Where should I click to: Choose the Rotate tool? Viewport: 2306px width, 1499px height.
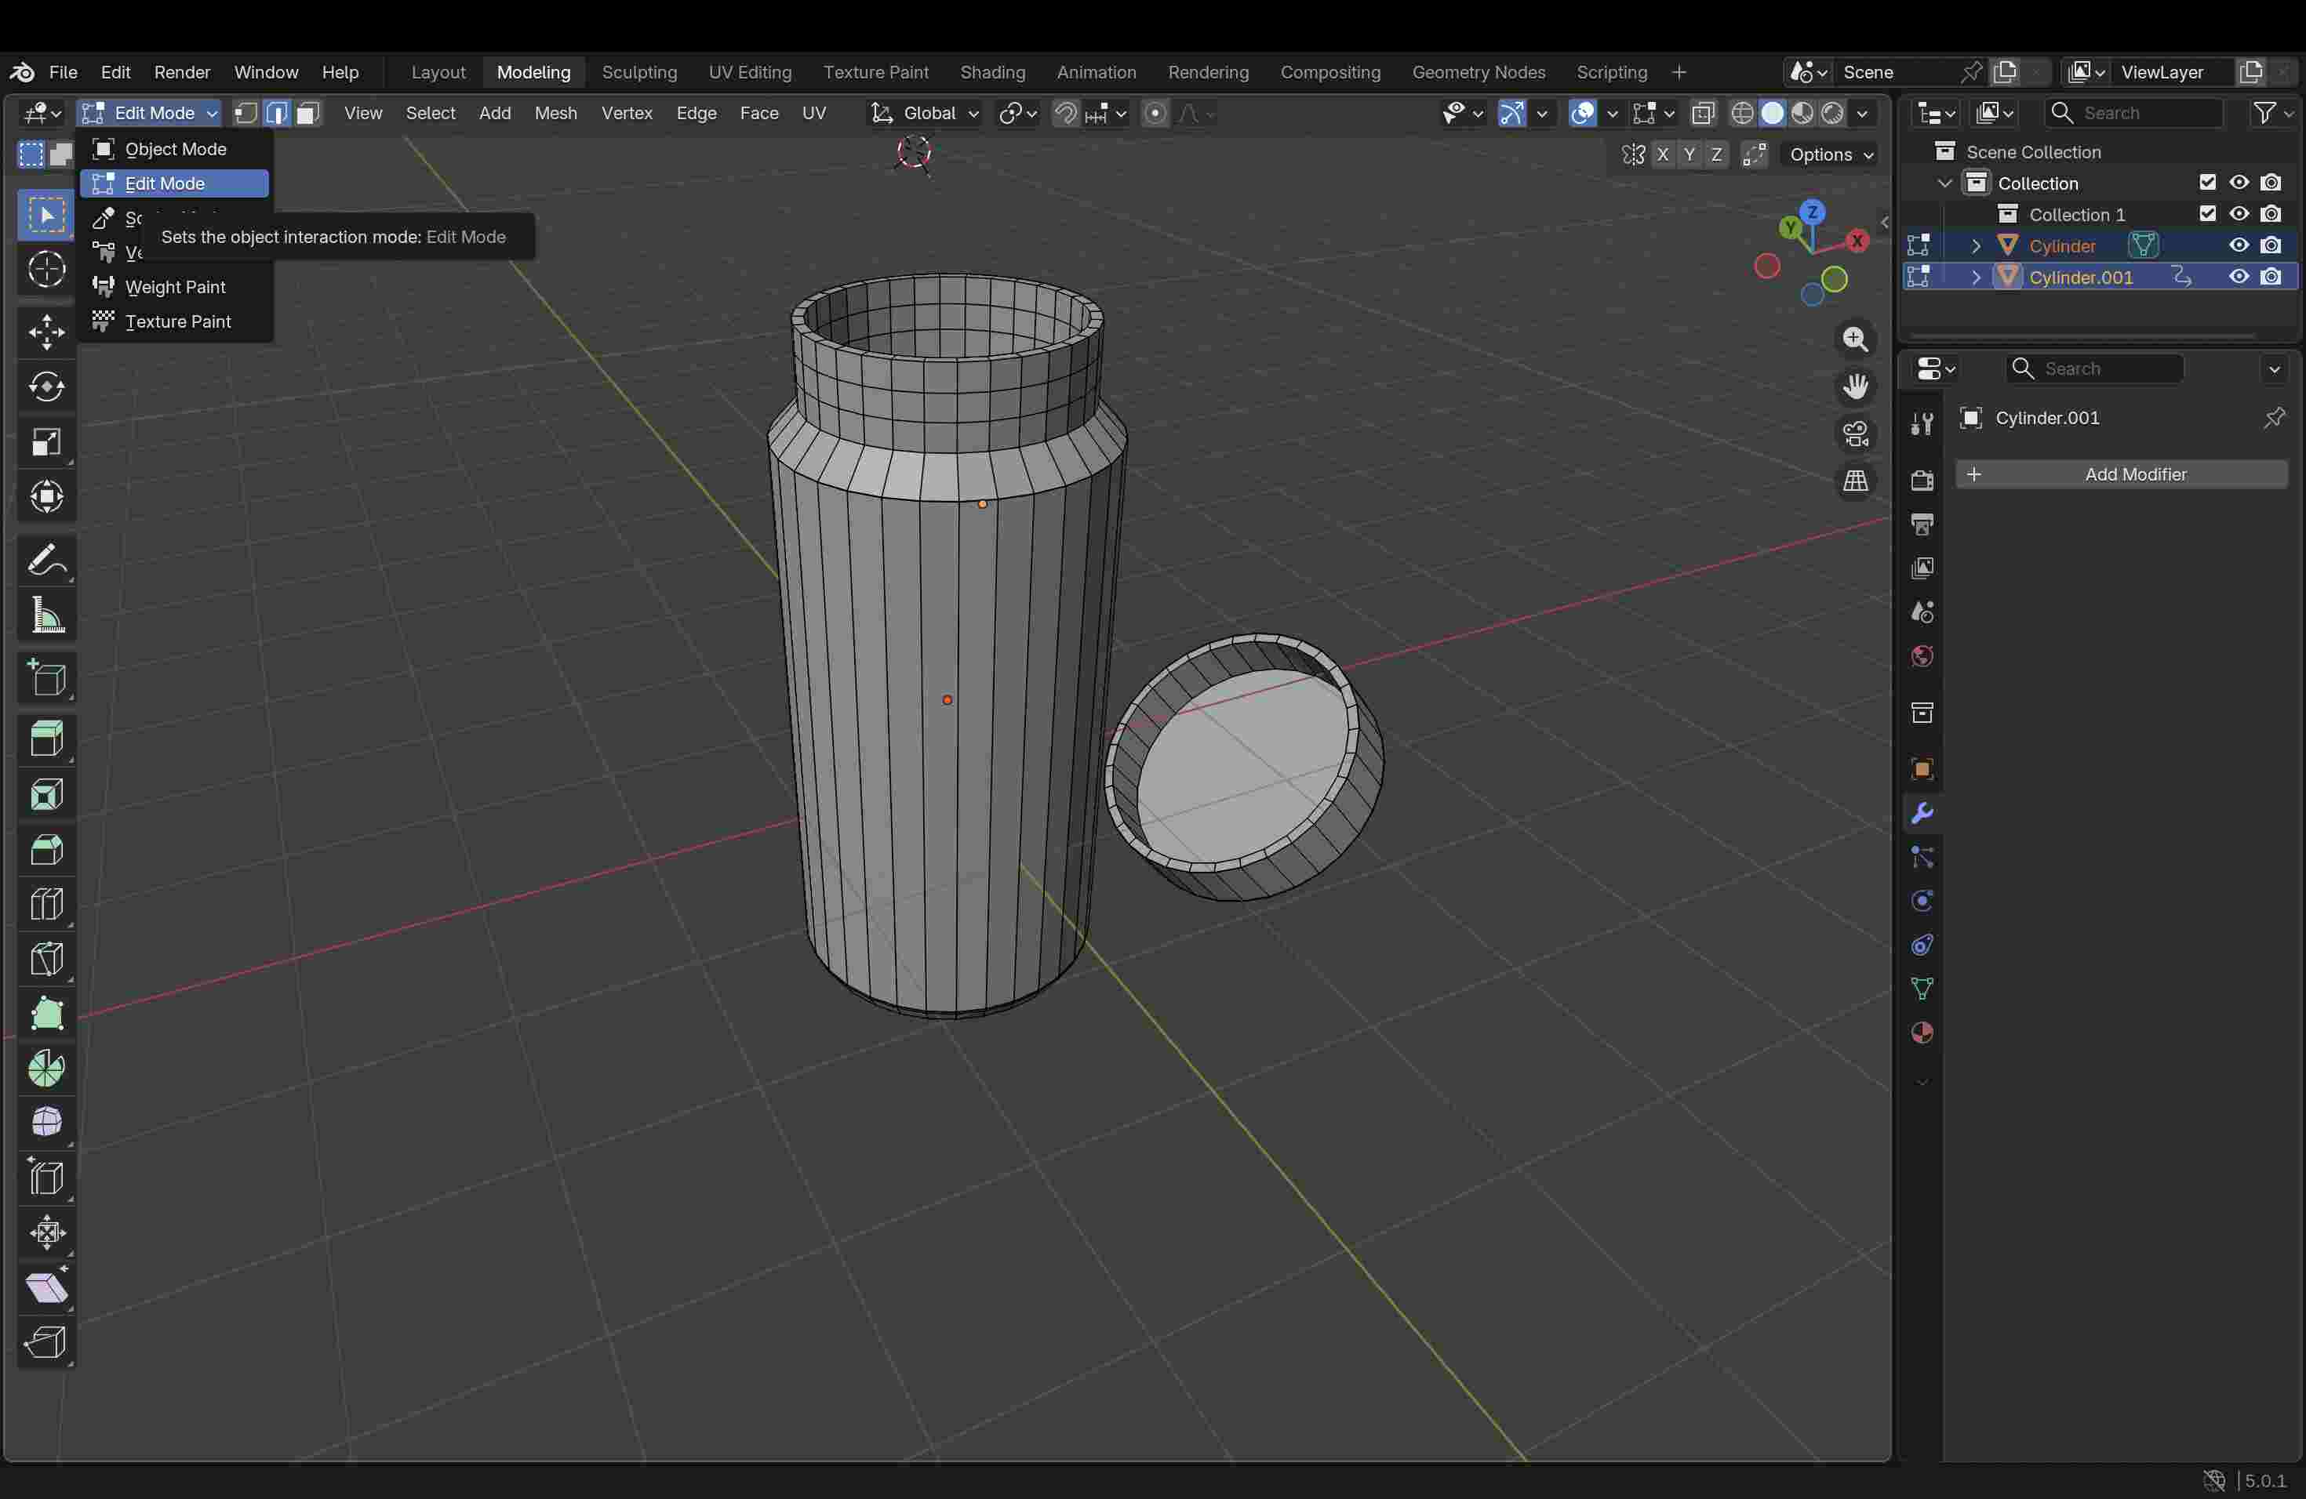(x=45, y=387)
